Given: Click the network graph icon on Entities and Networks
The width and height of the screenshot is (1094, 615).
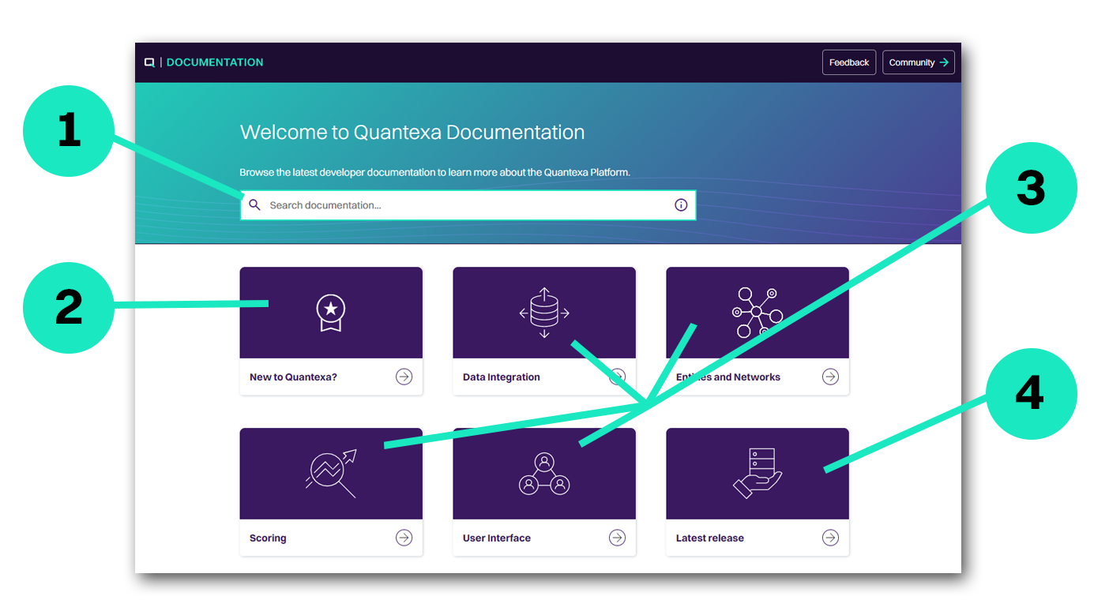Looking at the screenshot, I should coord(756,310).
